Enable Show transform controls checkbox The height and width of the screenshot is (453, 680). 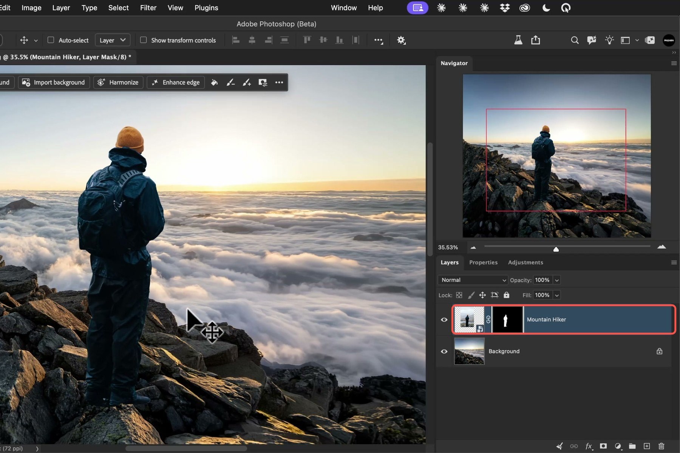(143, 40)
